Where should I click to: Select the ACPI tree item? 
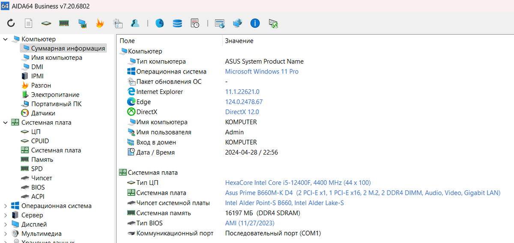pyautogui.click(x=37, y=196)
